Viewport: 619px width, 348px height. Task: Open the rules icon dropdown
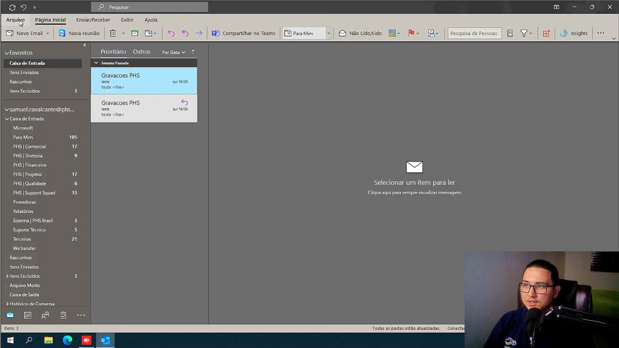pyautogui.click(x=433, y=33)
